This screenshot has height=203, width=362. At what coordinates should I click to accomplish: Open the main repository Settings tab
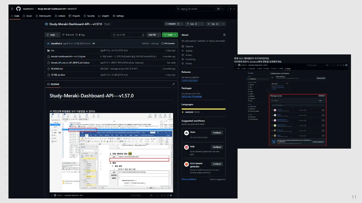[x=118, y=16]
